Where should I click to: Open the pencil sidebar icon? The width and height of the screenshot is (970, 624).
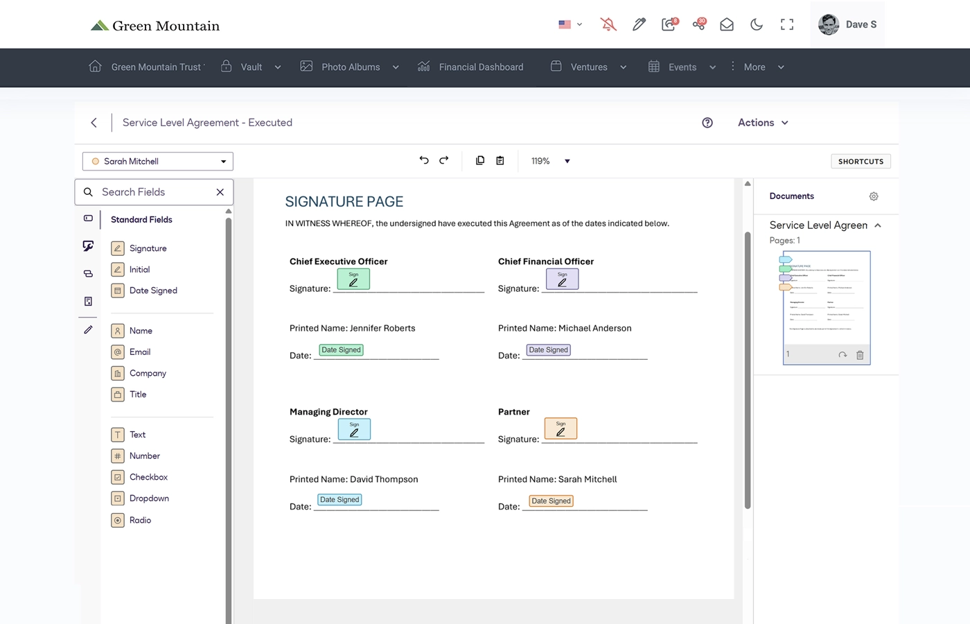pos(88,330)
